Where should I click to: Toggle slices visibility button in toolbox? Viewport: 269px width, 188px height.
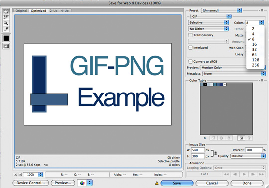tap(6, 46)
